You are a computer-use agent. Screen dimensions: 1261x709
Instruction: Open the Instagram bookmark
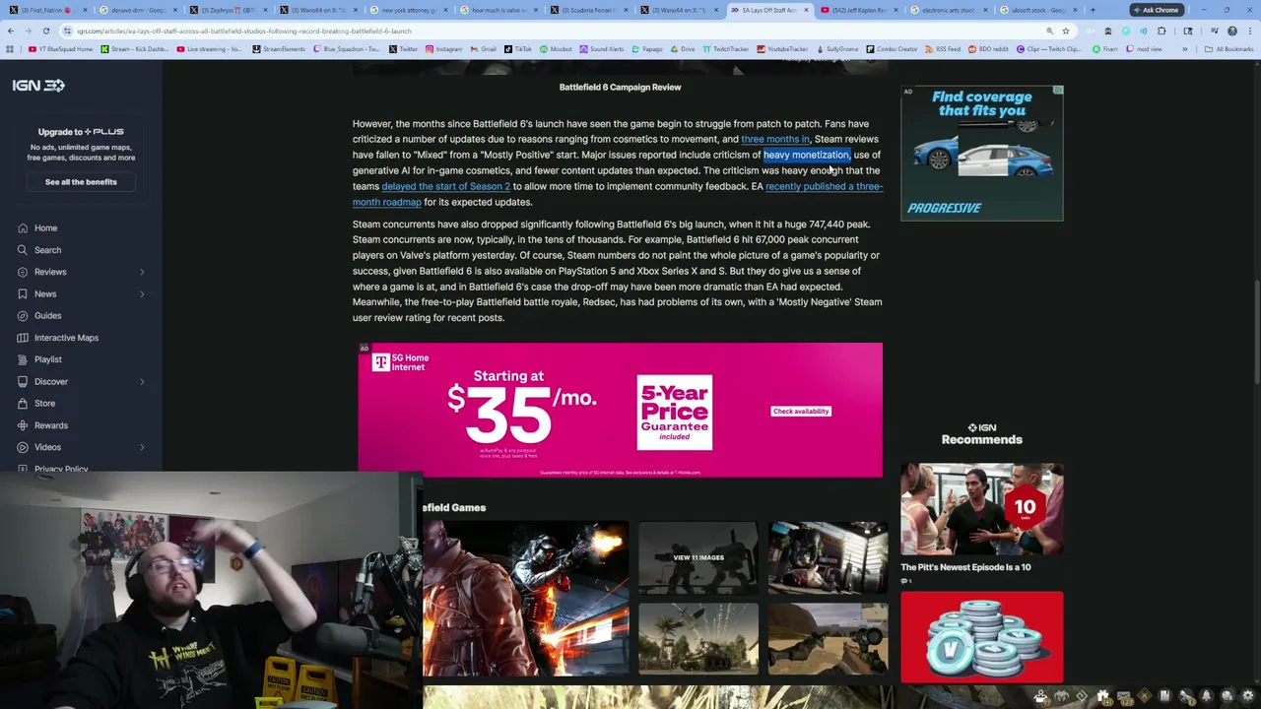coord(443,48)
